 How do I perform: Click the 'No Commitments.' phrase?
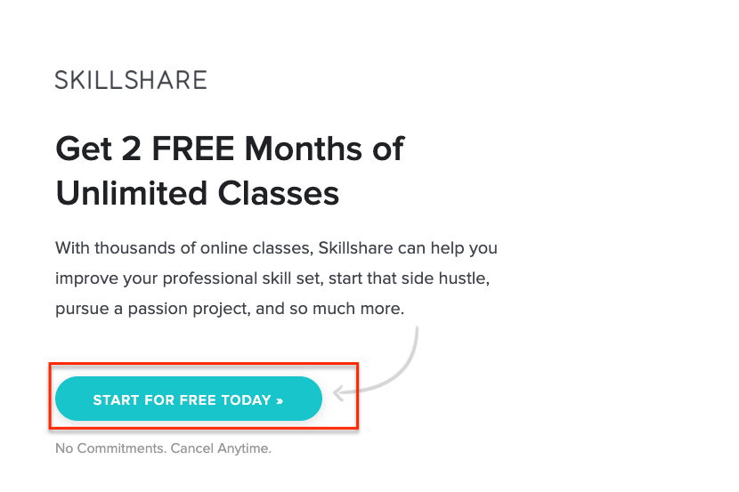(x=110, y=448)
